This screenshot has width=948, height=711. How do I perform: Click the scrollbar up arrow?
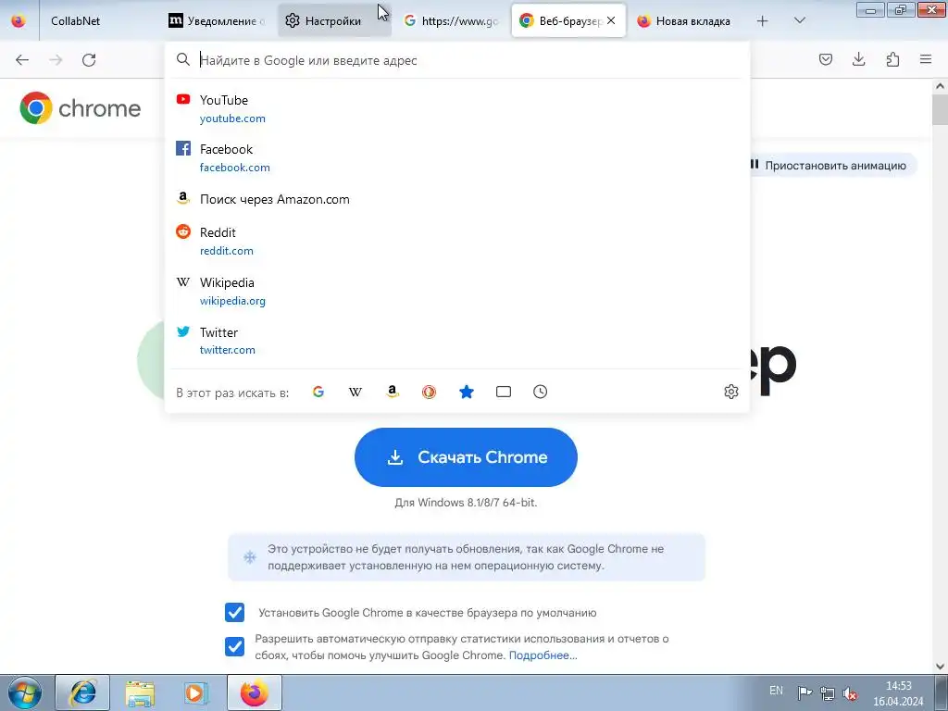pos(940,86)
